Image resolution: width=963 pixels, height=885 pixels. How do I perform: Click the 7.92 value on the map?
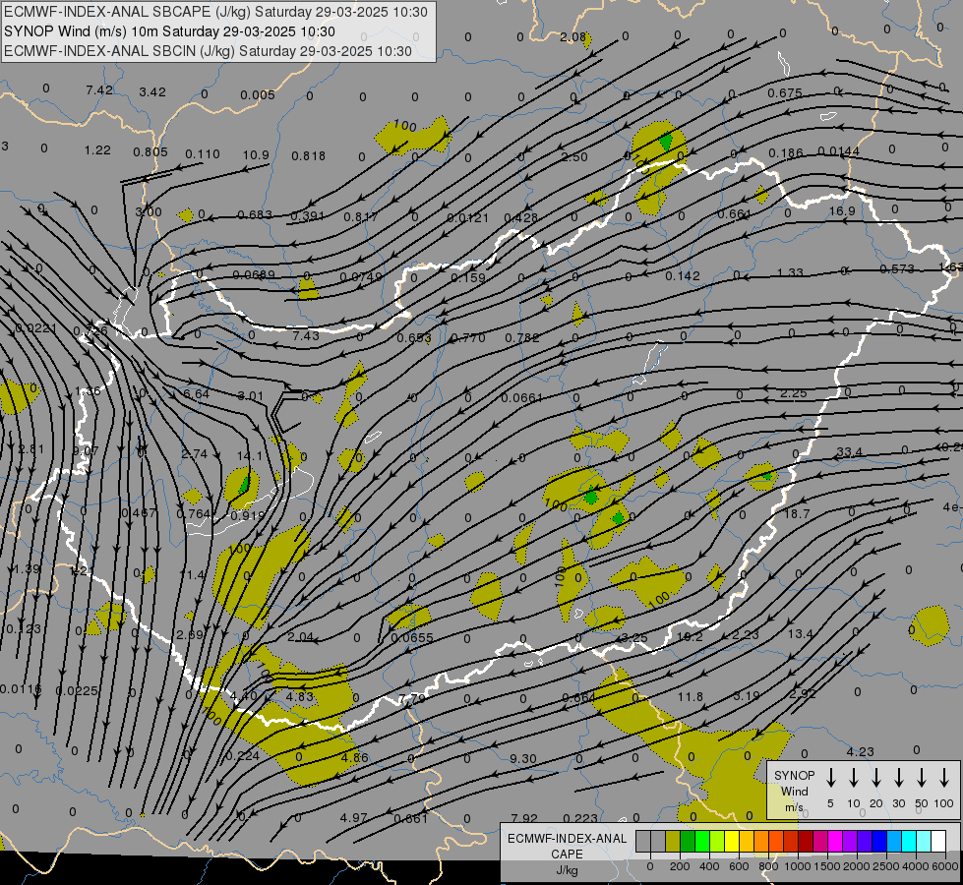(x=524, y=818)
